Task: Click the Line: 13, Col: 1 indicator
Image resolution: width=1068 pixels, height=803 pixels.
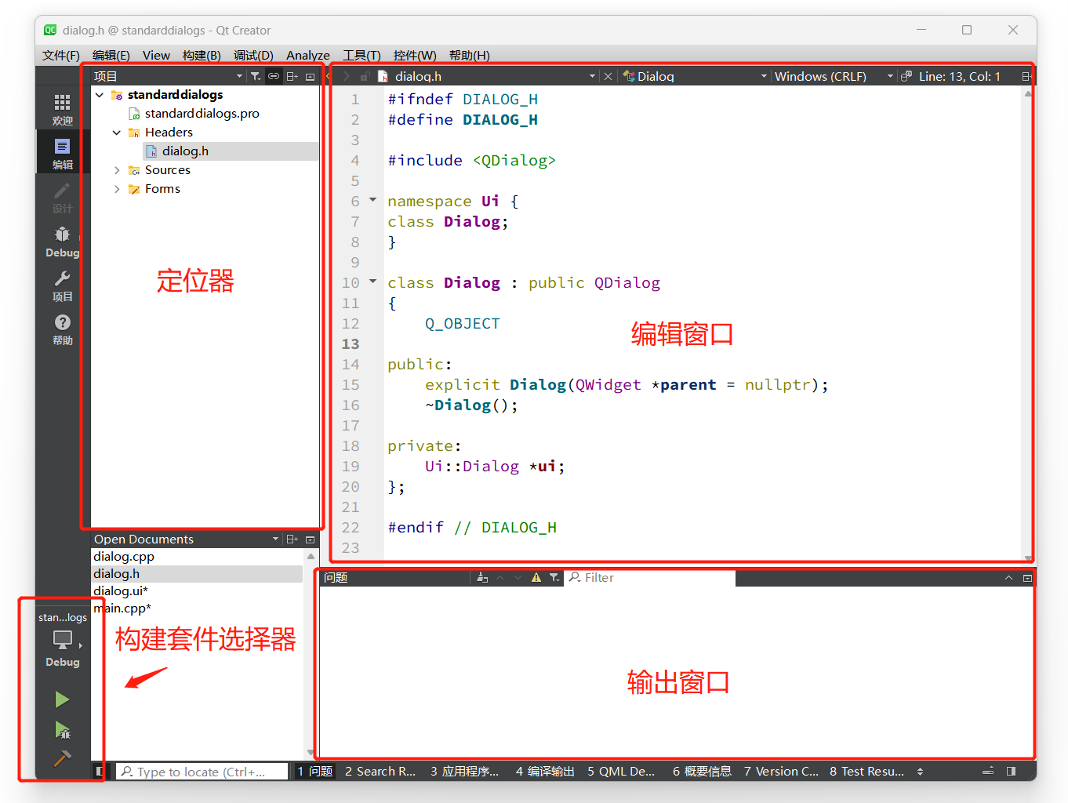Action: (x=960, y=76)
